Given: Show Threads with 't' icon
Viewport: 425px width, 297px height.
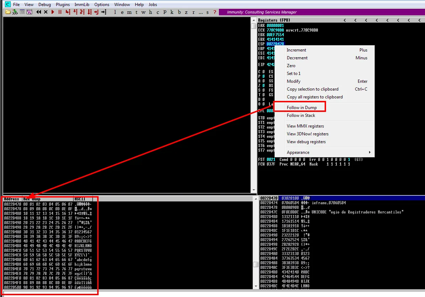Looking at the screenshot, I should 136,12.
